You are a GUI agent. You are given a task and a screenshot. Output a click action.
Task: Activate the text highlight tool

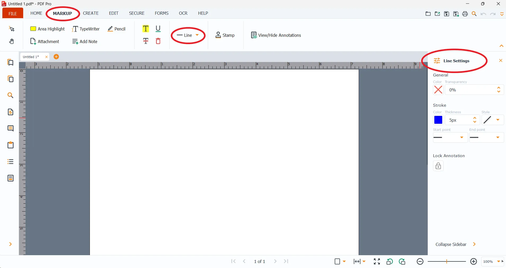[x=146, y=29]
